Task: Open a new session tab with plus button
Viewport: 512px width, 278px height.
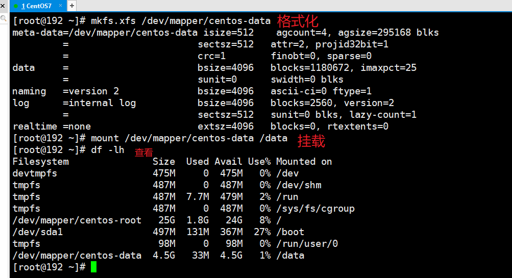Action: [71, 6]
